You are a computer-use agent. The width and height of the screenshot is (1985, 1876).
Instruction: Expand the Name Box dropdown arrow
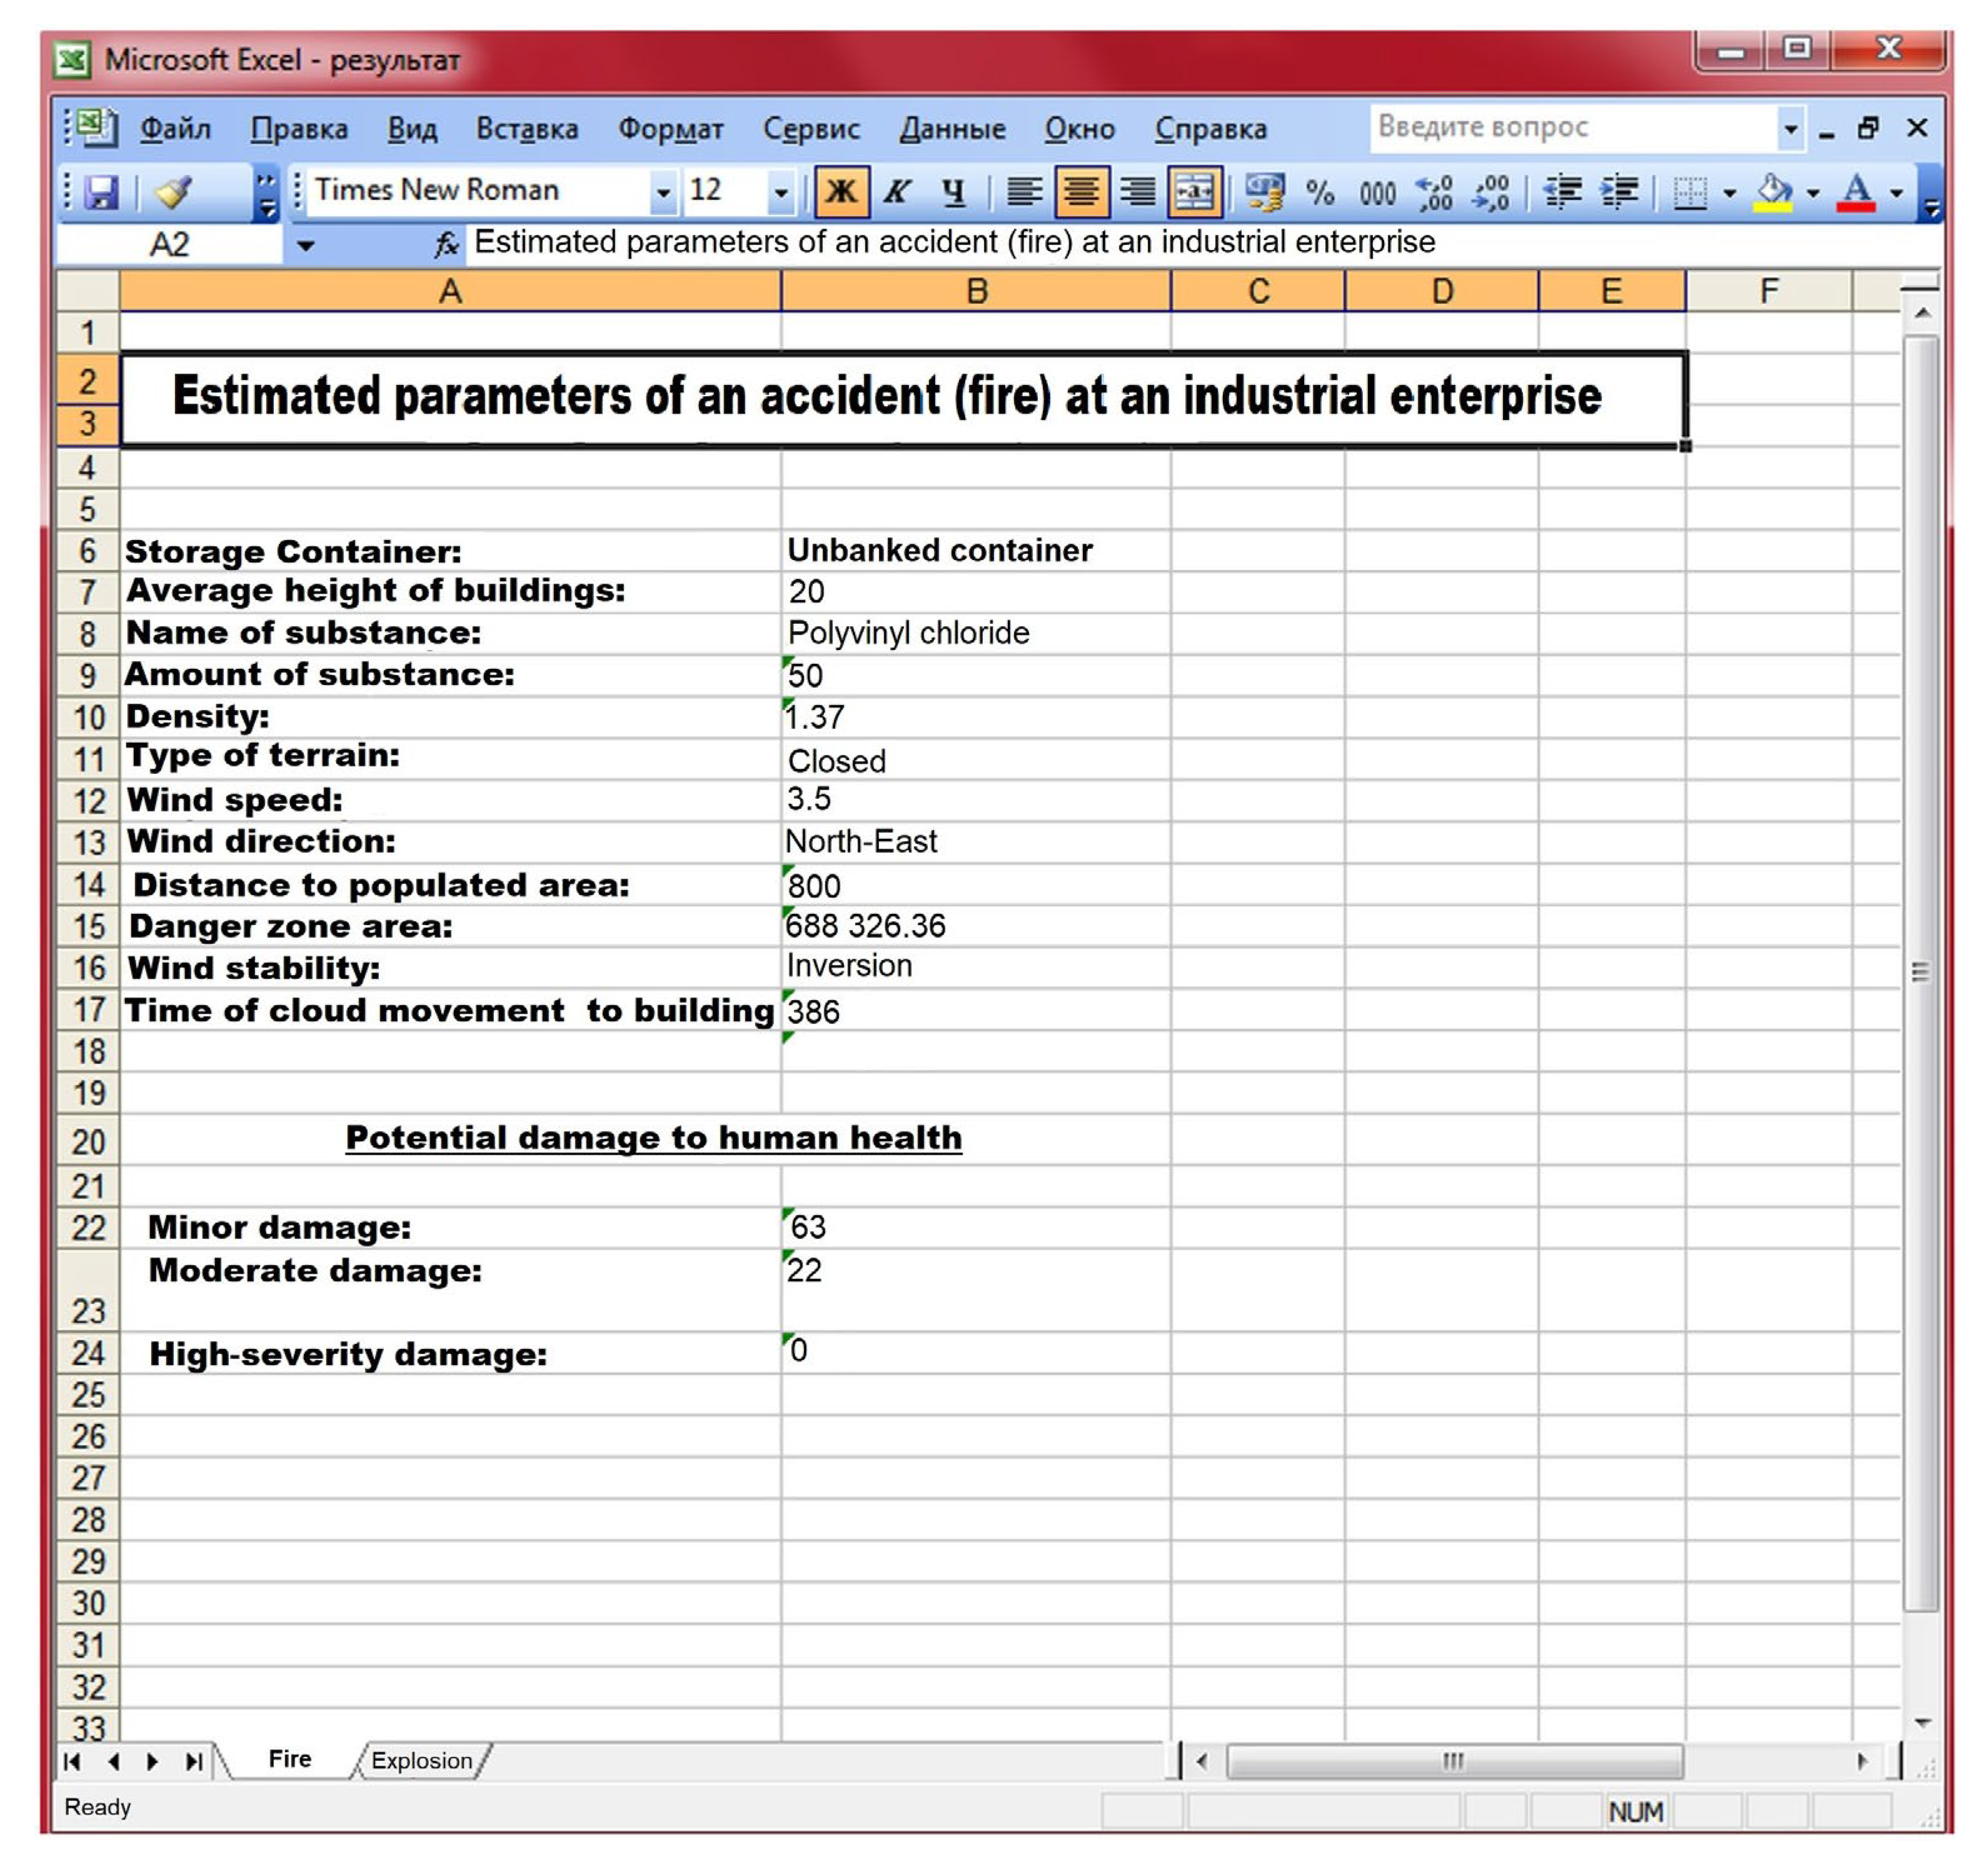[305, 245]
